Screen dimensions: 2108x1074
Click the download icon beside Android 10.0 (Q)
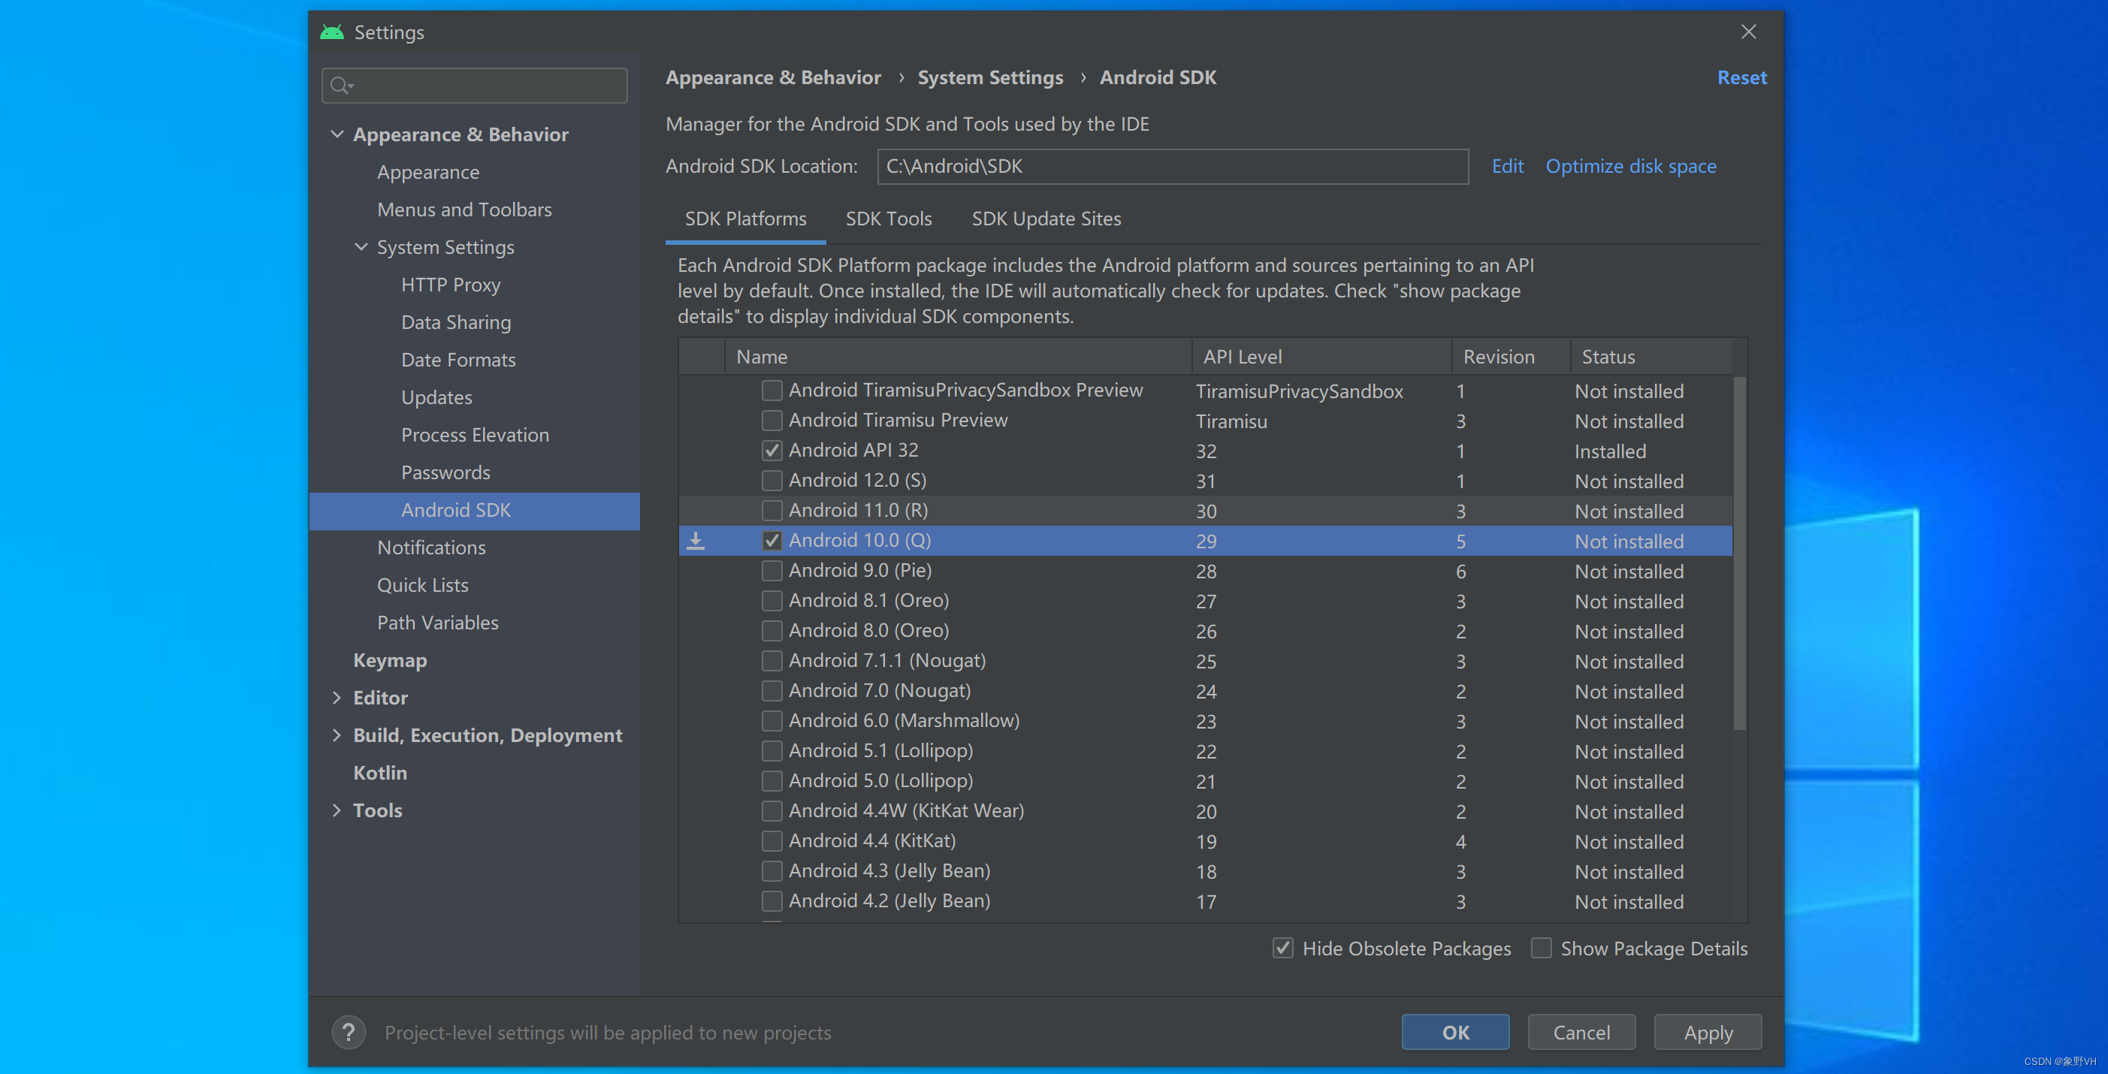click(696, 541)
